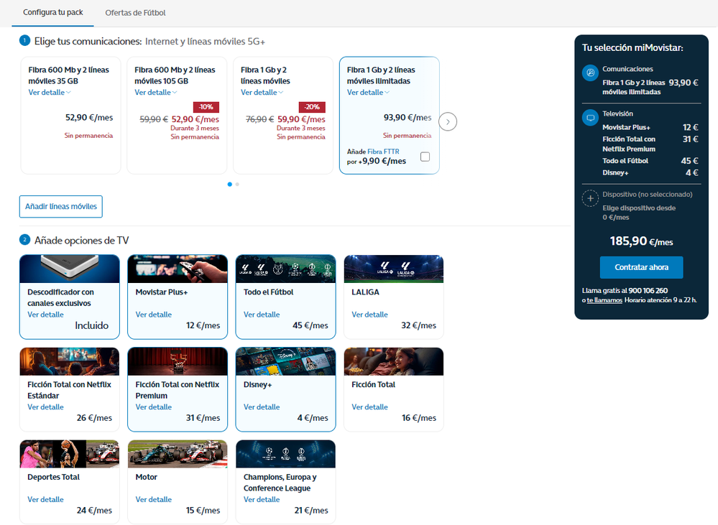Viewport: 718px width, 525px height.
Task: Enable the Añade Fibra FTTR checkbox
Action: pyautogui.click(x=425, y=157)
